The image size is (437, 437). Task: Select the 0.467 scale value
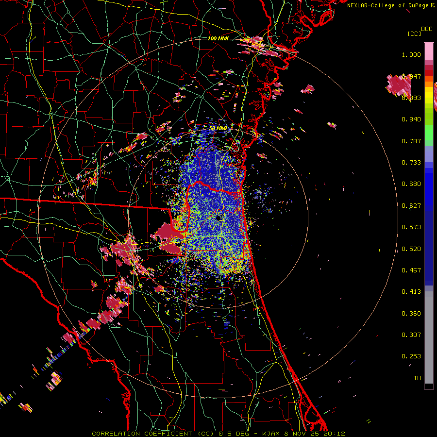click(411, 270)
